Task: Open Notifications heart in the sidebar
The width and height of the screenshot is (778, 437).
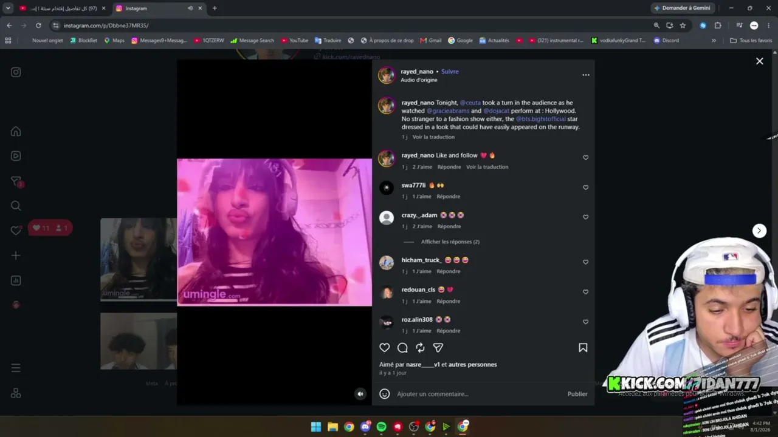Action: pyautogui.click(x=16, y=231)
